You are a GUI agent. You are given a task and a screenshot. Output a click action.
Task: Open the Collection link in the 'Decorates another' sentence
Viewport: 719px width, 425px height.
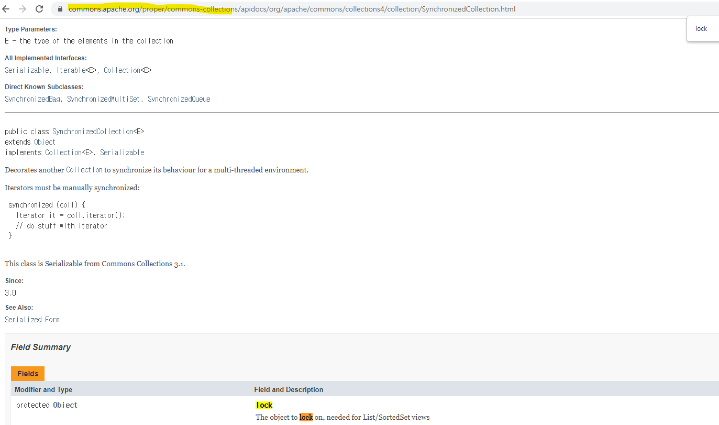point(84,170)
